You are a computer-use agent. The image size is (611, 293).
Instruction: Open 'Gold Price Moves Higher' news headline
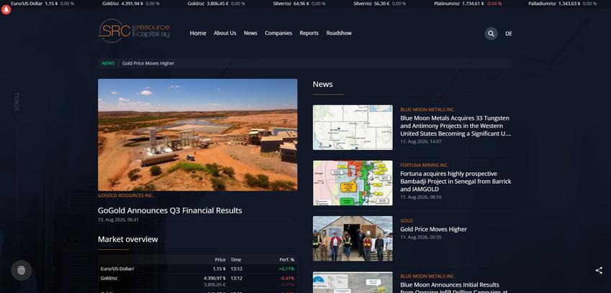(433, 229)
